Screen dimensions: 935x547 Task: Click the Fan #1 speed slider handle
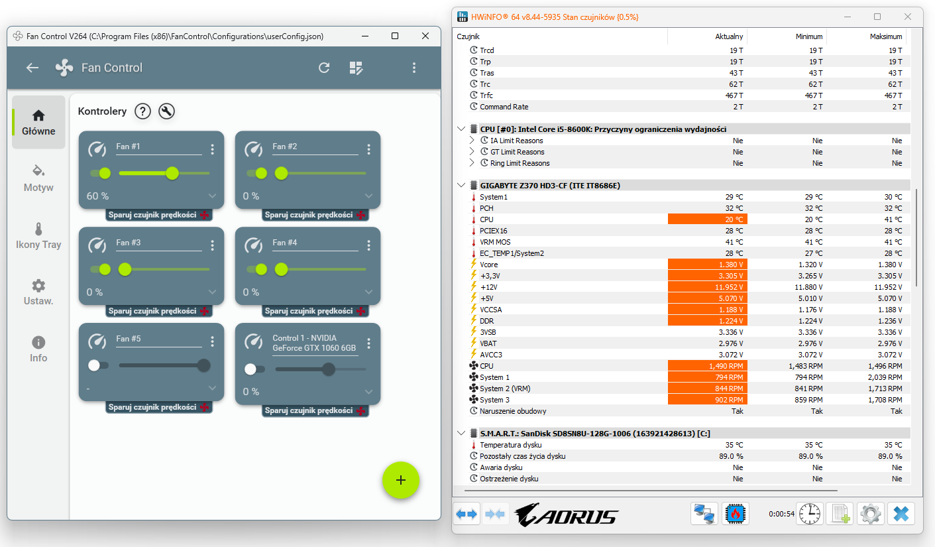click(172, 174)
